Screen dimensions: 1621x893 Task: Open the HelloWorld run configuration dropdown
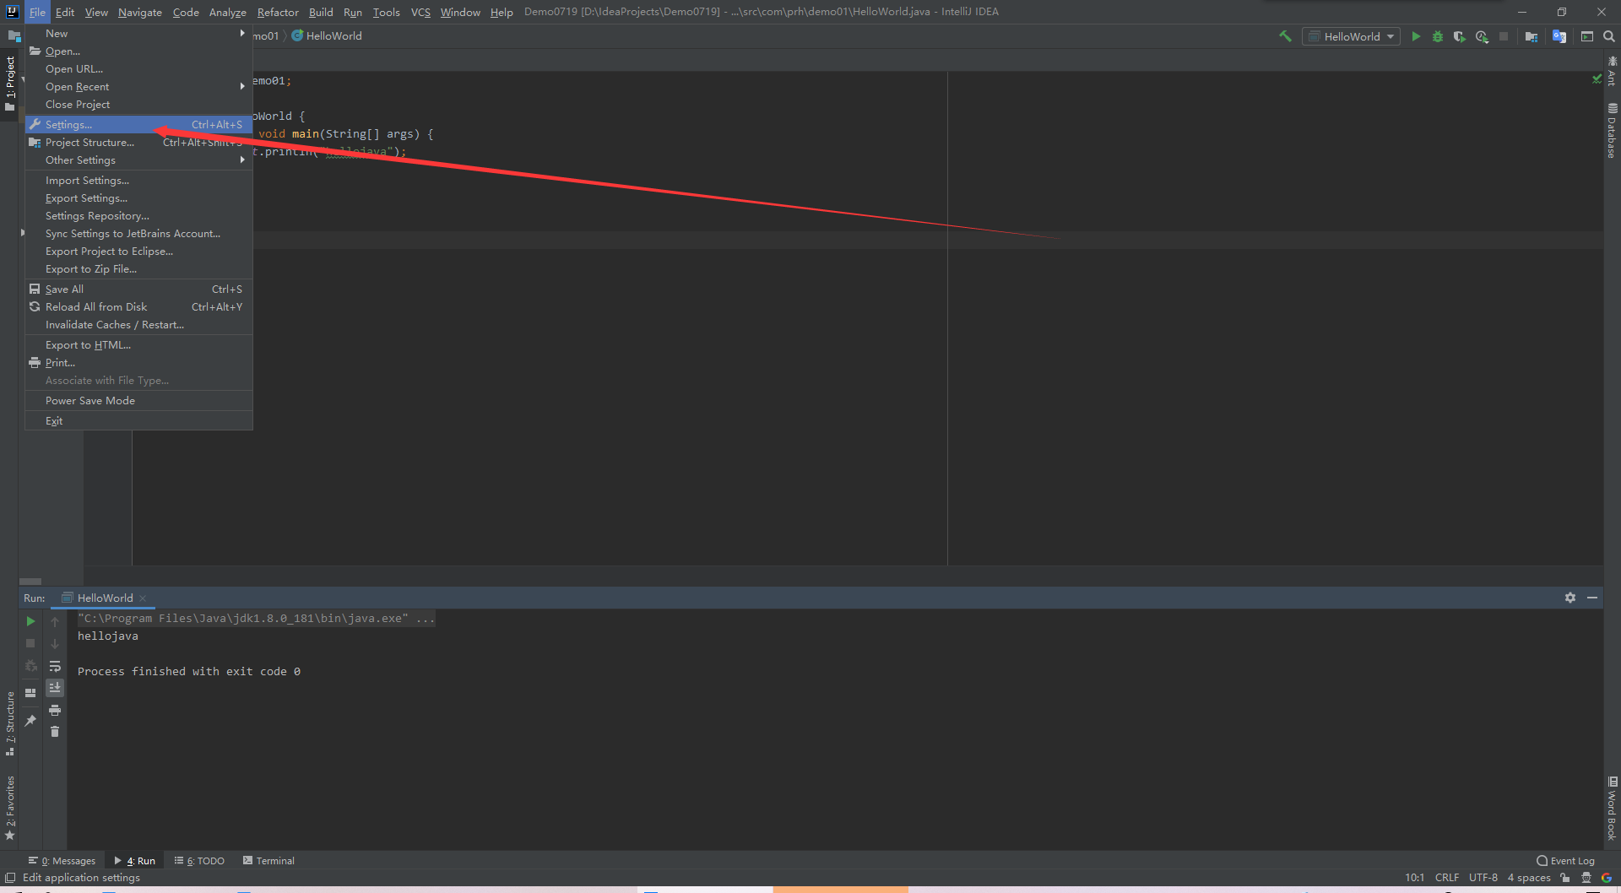point(1351,36)
